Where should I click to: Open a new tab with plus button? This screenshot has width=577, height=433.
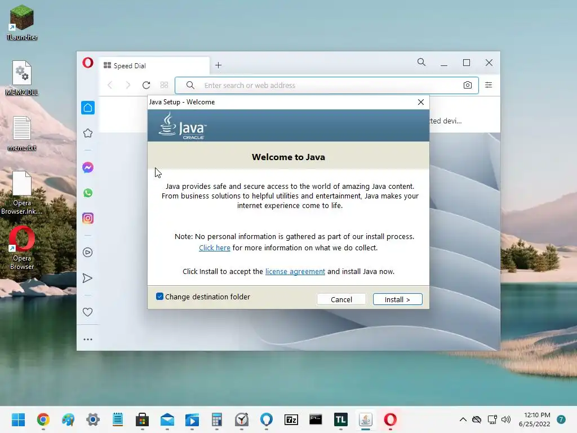pos(218,65)
